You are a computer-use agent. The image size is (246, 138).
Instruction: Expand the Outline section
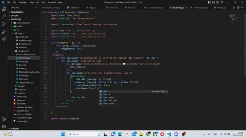coord(23,16)
